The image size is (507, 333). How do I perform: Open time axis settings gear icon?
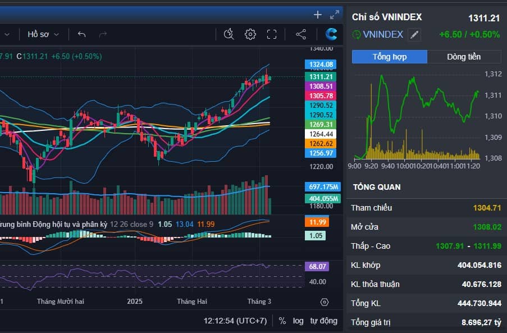coord(325,302)
